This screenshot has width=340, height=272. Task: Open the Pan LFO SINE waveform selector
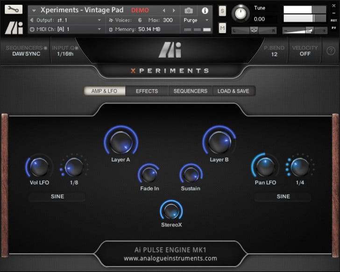click(x=283, y=196)
